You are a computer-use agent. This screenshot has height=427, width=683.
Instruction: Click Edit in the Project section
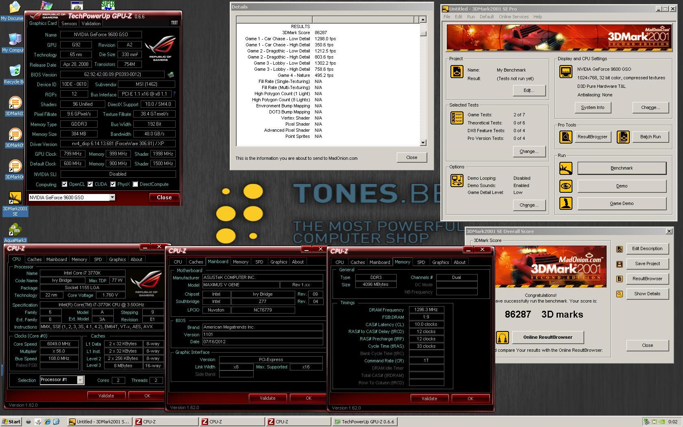click(529, 90)
